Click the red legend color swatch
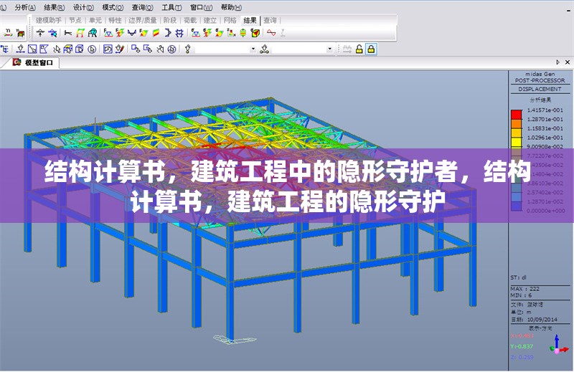Viewport: 574px width, 372px height. (x=516, y=115)
